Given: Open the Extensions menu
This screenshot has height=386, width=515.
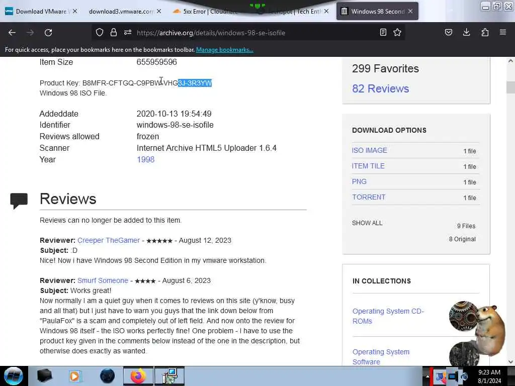Looking at the screenshot, I should [x=485, y=32].
